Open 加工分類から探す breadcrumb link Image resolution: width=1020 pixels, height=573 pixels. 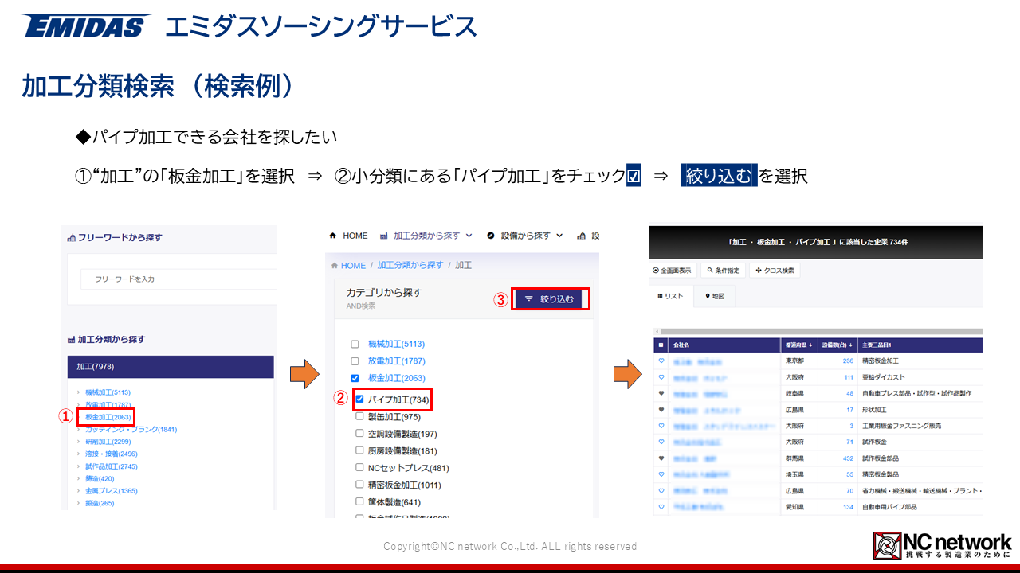click(x=410, y=265)
